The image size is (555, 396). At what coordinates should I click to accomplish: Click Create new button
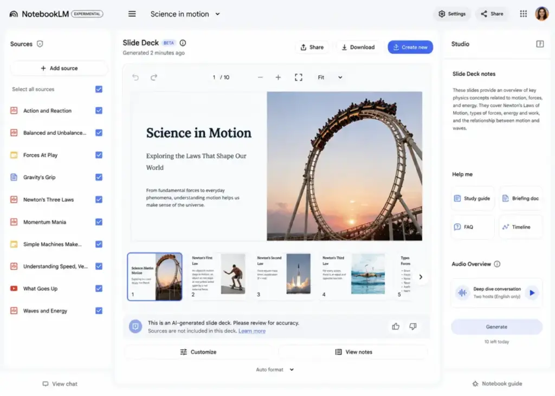410,47
